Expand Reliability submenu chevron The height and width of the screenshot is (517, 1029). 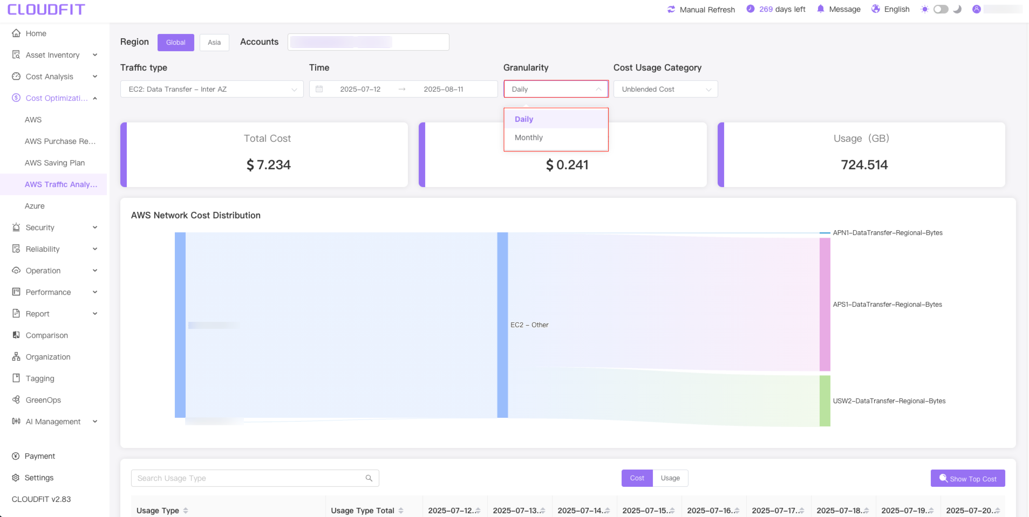[x=95, y=249]
